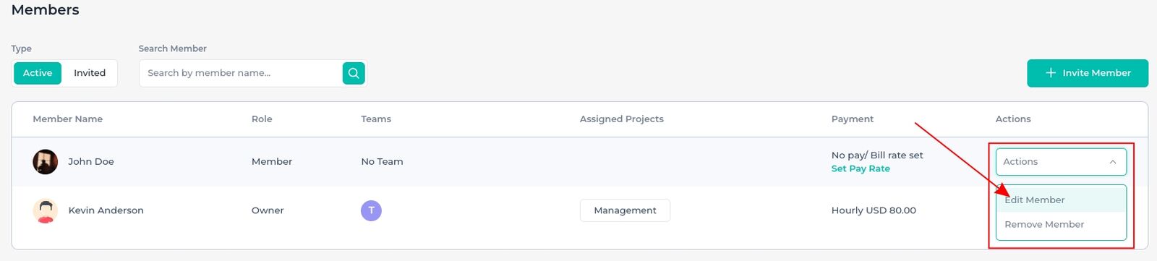Follow the Set Pay Rate link
The height and width of the screenshot is (261, 1157).
pyautogui.click(x=861, y=168)
